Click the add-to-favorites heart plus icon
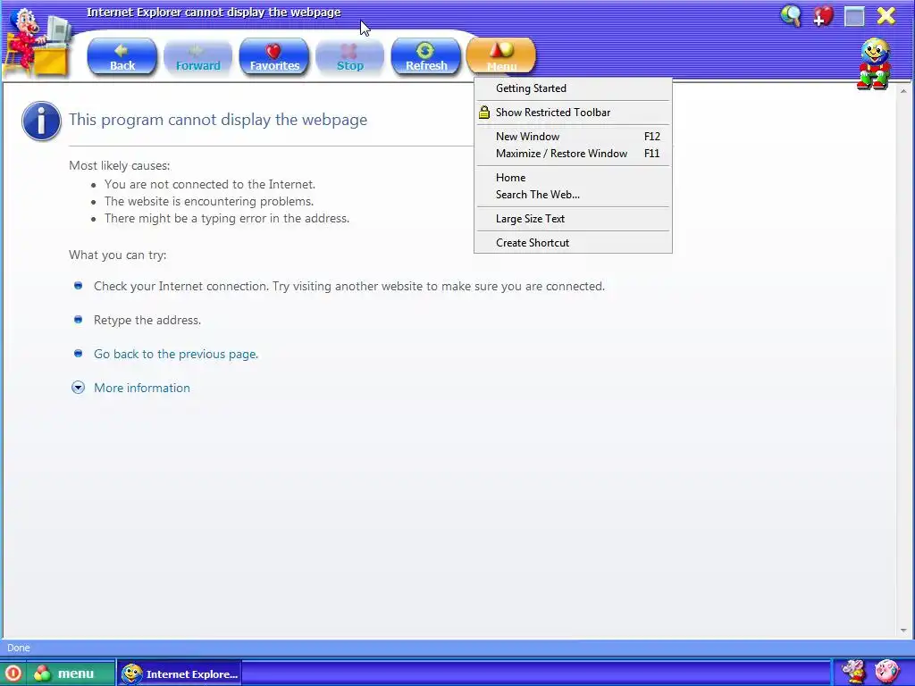This screenshot has width=915, height=686. (823, 16)
